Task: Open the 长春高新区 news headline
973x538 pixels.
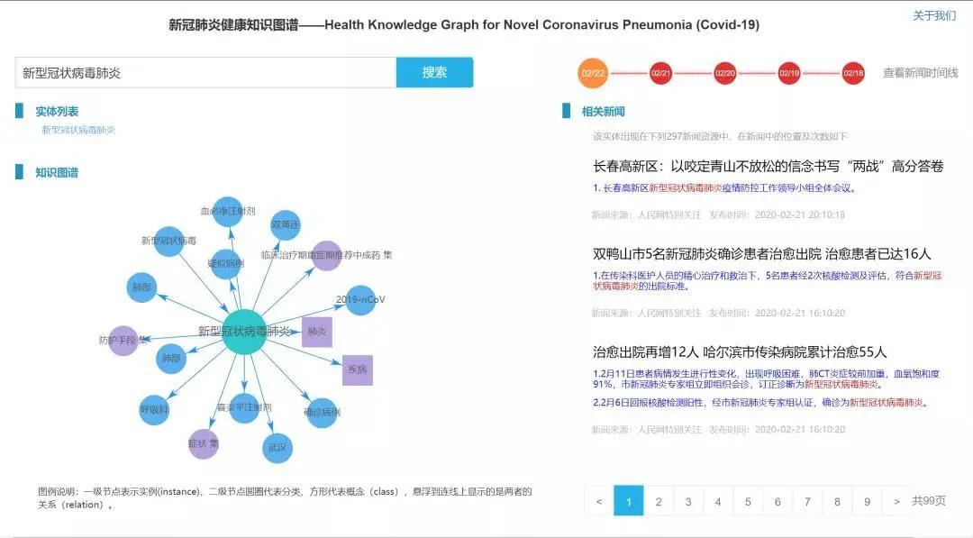Action: click(x=768, y=167)
